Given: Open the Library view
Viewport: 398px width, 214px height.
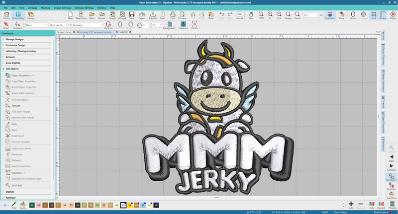Looking at the screenshot, I should coord(31,15).
